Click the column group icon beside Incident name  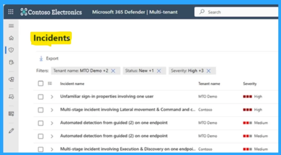point(50,83)
